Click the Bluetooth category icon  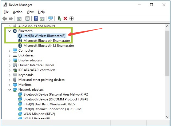15,31
